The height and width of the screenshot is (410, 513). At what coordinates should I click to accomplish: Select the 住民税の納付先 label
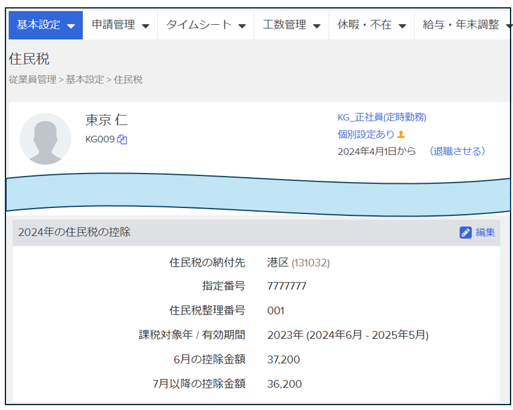(207, 262)
